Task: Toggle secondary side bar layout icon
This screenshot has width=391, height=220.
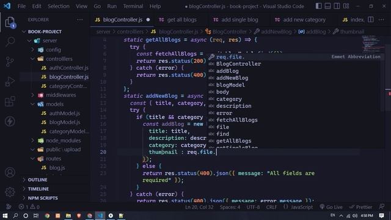Action: coord(337,6)
